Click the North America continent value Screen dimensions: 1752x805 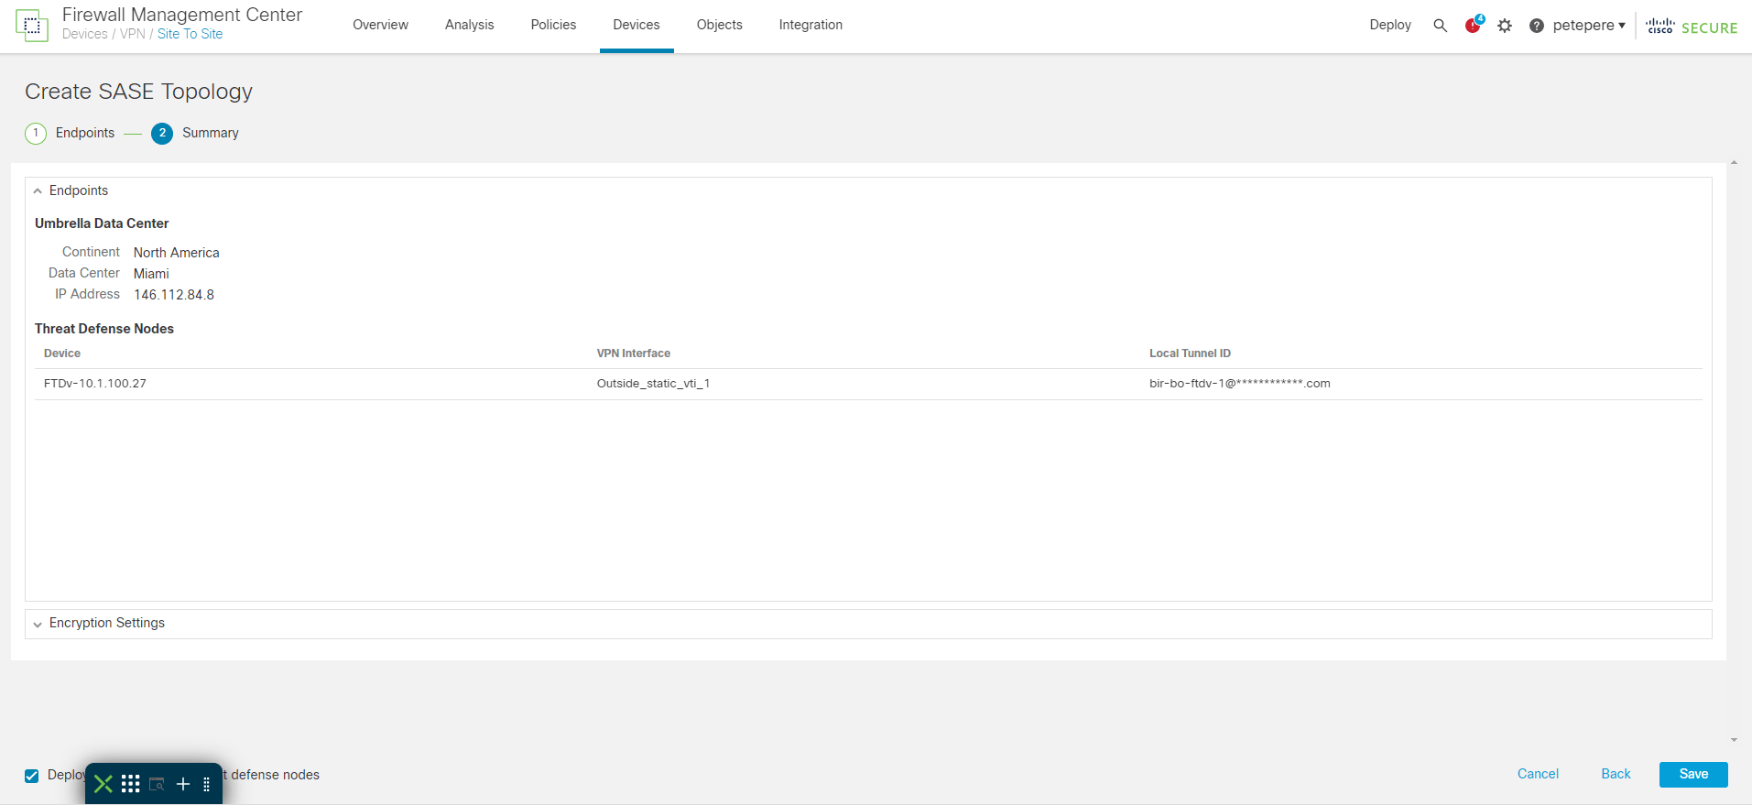[x=177, y=253]
